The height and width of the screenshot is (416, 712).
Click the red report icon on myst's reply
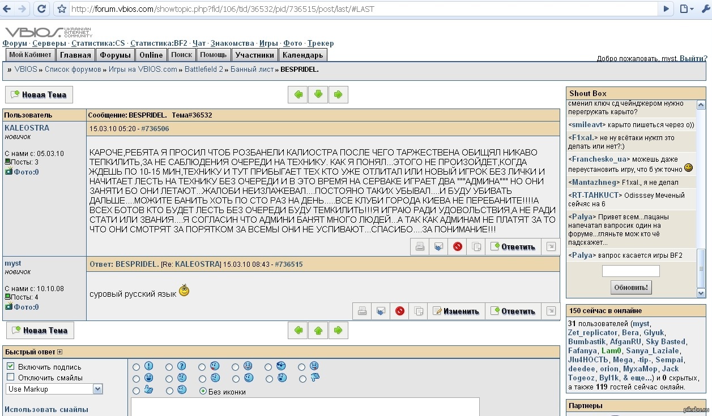pyautogui.click(x=400, y=311)
